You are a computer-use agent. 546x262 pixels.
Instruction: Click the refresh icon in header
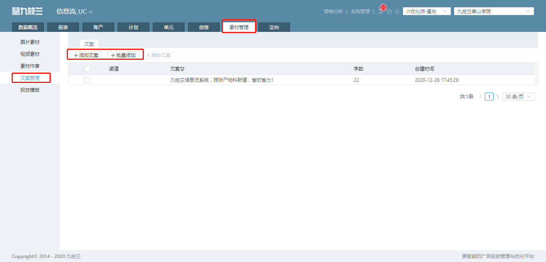(x=397, y=12)
